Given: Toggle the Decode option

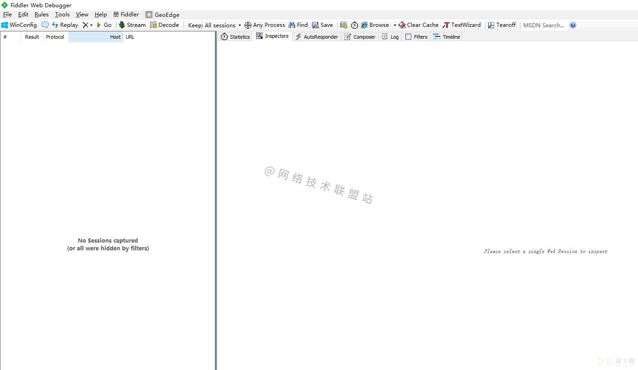Looking at the screenshot, I should (x=164, y=25).
